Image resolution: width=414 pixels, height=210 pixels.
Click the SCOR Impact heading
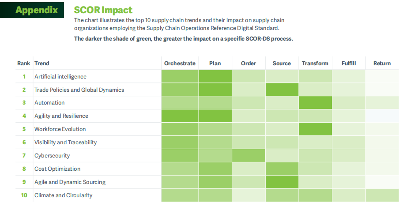point(103,10)
